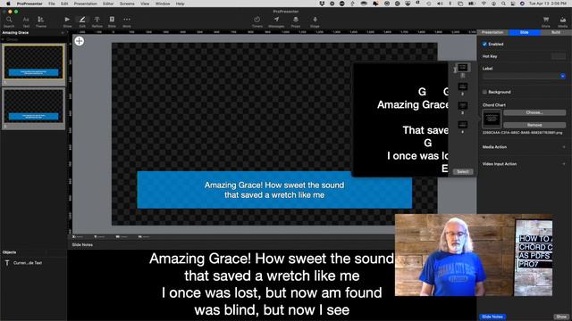Click the Amazing Grace presentation title

click(x=15, y=33)
